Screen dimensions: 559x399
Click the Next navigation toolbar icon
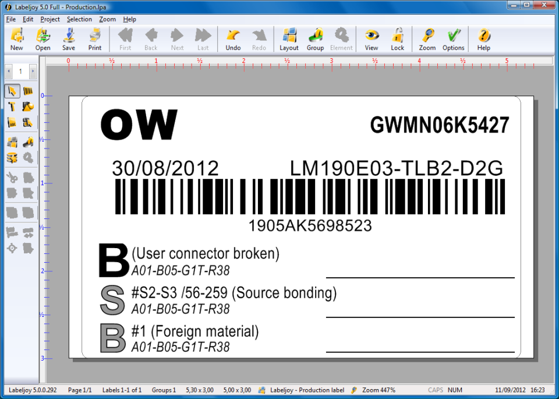[x=177, y=39]
